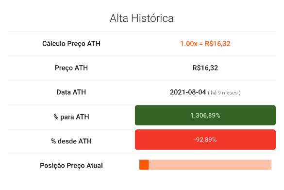Click the -92,89% text inside red box

pos(205,140)
